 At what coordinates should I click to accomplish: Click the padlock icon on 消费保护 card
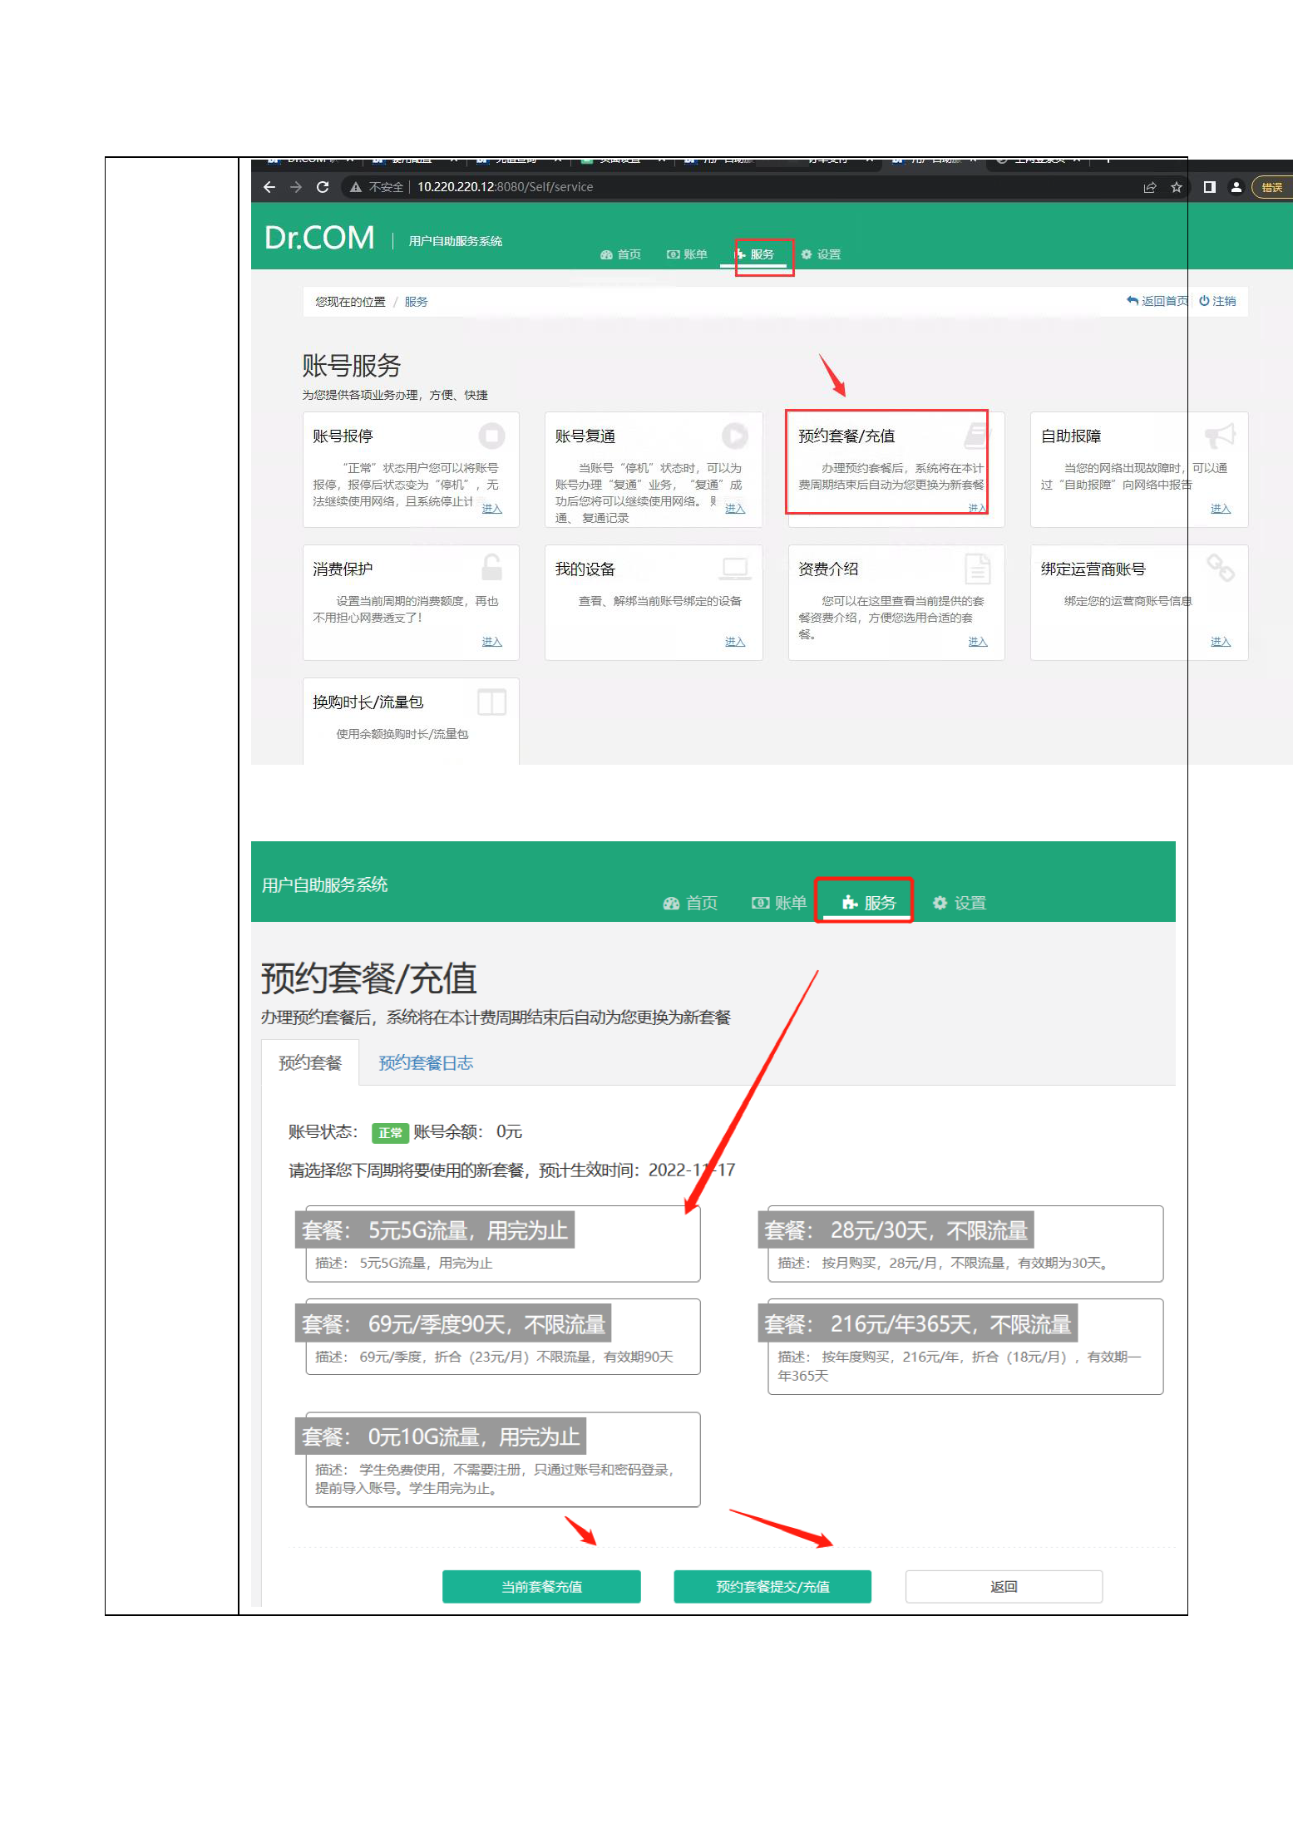[491, 568]
